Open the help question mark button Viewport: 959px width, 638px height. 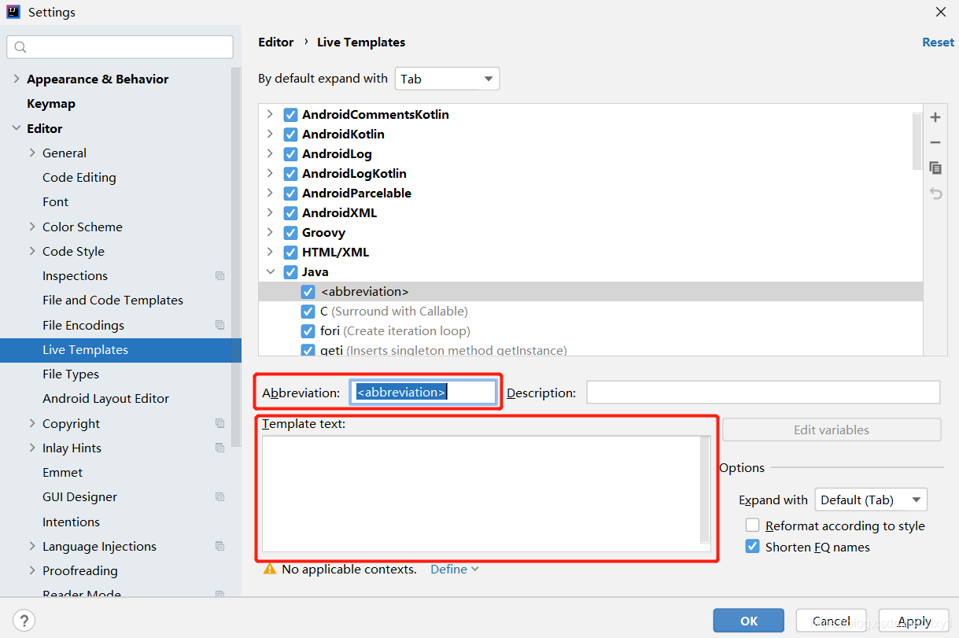point(24,620)
